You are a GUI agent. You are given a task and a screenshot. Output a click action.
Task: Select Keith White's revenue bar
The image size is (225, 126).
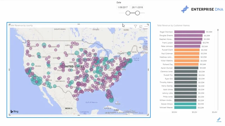click(x=186, y=90)
